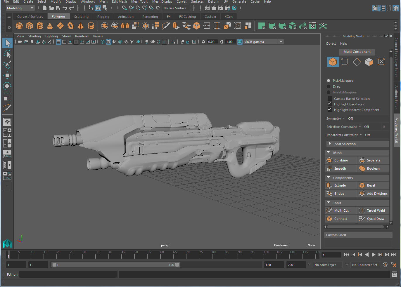Click the time range slider bar
This screenshot has width=401, height=287.
point(115,265)
